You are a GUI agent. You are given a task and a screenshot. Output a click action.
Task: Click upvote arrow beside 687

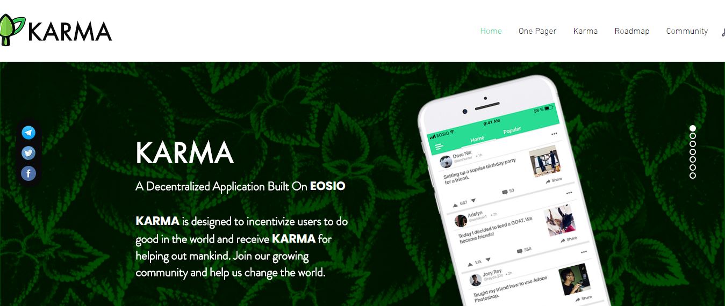(x=456, y=204)
